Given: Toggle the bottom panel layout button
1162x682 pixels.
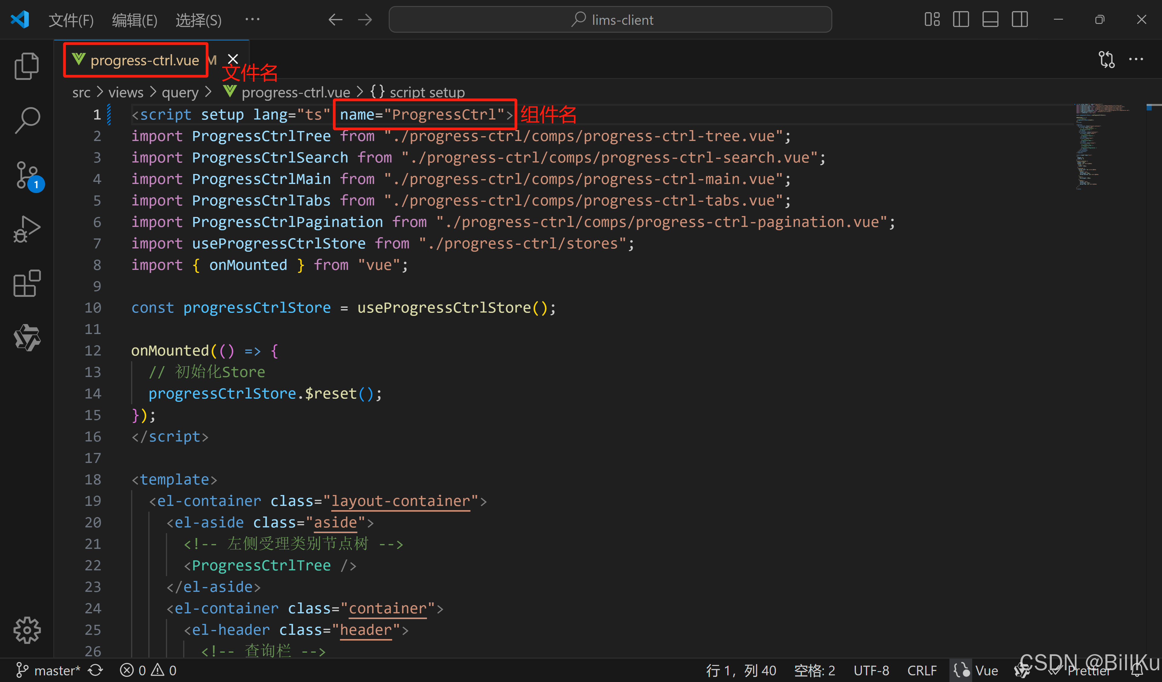Looking at the screenshot, I should click(990, 20).
